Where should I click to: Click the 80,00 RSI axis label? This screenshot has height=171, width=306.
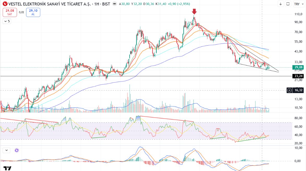tap(298, 118)
